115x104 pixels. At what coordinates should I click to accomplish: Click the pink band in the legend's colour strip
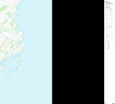click(x=108, y=8)
